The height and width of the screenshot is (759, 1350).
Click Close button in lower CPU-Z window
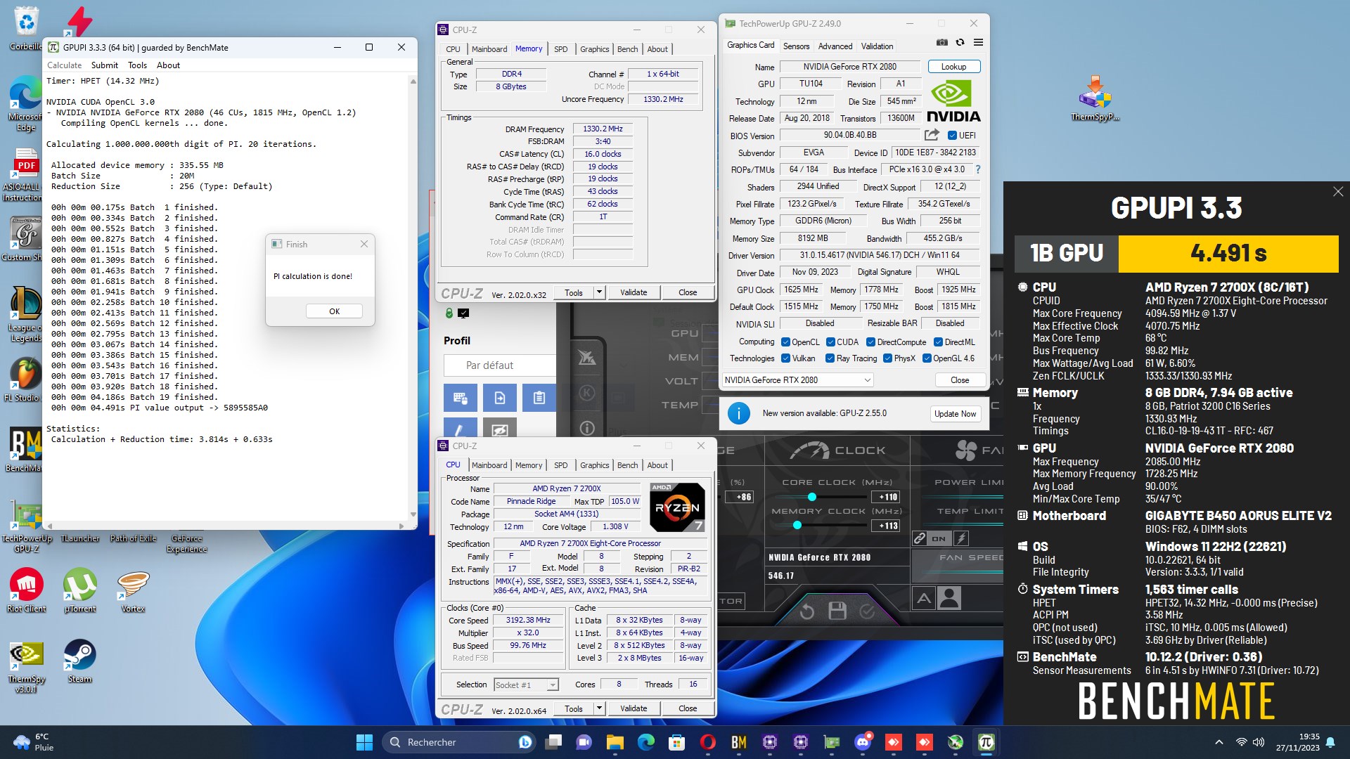pos(688,708)
